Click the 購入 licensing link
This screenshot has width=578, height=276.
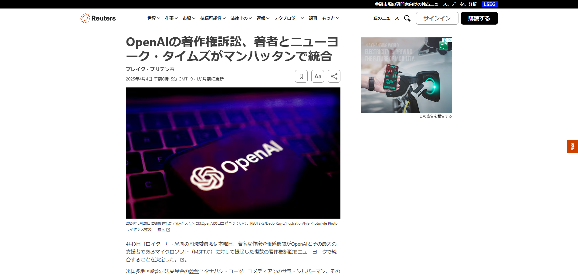pos(161,230)
